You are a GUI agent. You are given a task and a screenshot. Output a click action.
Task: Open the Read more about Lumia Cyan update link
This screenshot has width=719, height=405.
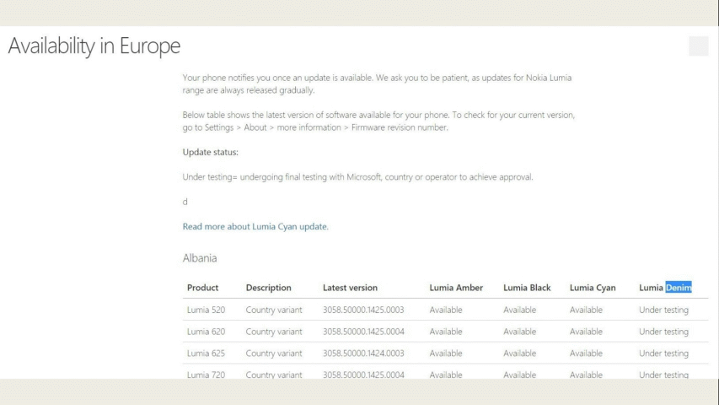(x=255, y=226)
